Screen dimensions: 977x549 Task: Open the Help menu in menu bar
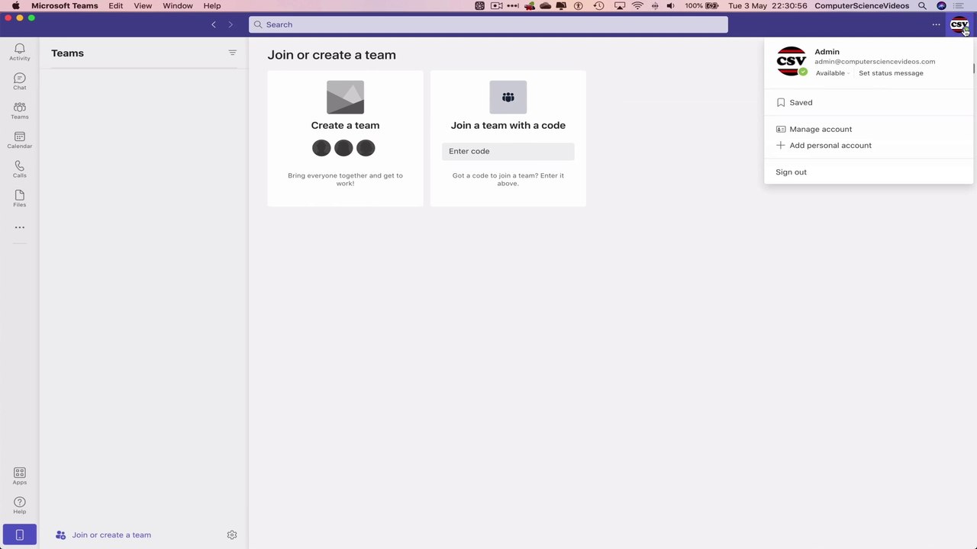pyautogui.click(x=212, y=6)
